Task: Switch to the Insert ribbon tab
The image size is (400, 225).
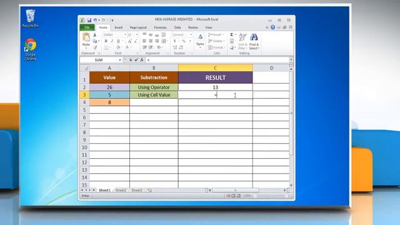Action: tap(119, 27)
